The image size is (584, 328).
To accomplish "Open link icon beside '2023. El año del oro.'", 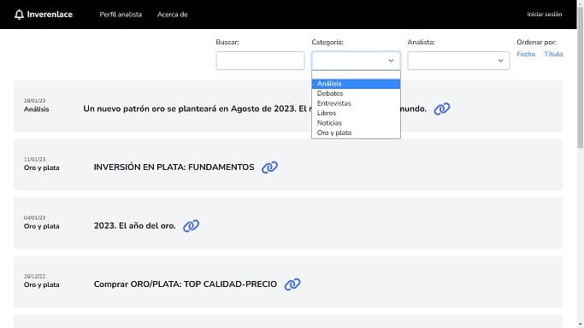I will (191, 225).
